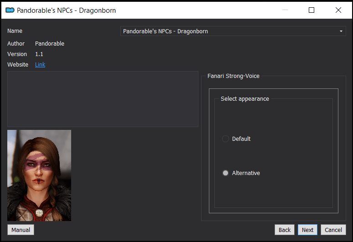Viewport: 353px width, 242px height.
Task: Click the 'Name' field label
Action: click(15, 31)
